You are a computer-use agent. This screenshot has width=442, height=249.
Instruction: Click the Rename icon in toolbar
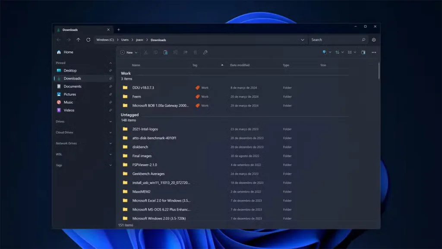click(x=175, y=52)
